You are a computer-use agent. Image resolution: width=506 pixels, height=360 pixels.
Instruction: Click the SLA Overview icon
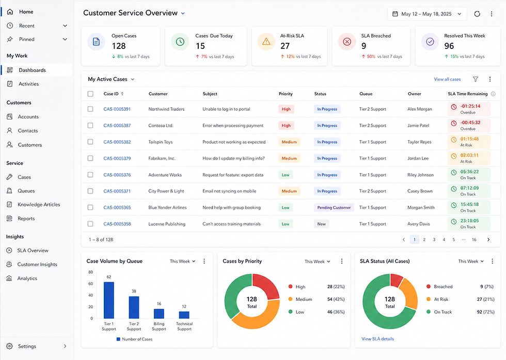click(x=9, y=250)
